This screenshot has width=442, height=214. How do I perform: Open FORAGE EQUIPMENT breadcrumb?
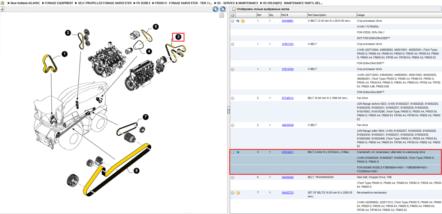coord(59,3)
